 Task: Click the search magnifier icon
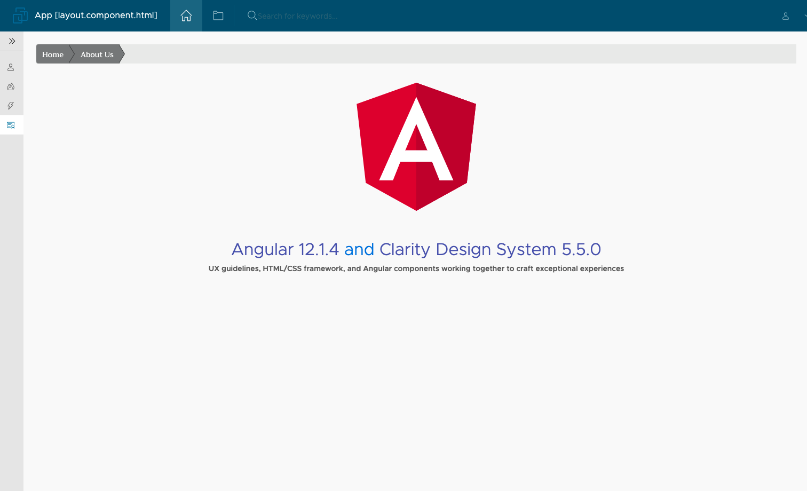pos(252,15)
